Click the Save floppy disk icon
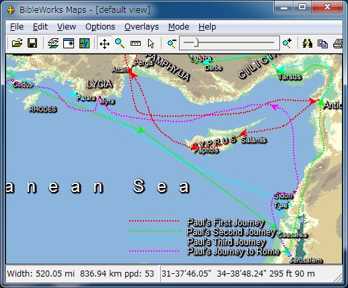 pos(32,43)
